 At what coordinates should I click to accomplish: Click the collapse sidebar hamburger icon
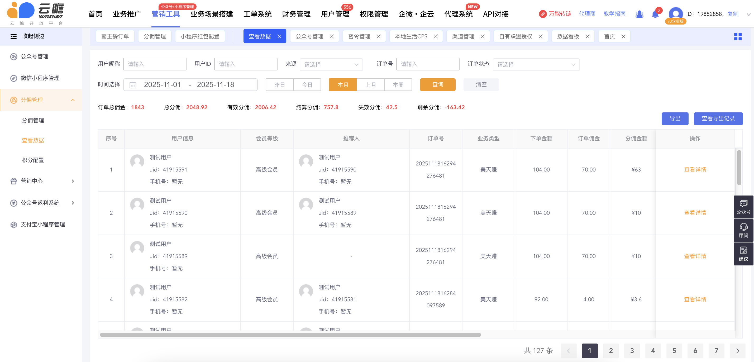click(x=13, y=36)
